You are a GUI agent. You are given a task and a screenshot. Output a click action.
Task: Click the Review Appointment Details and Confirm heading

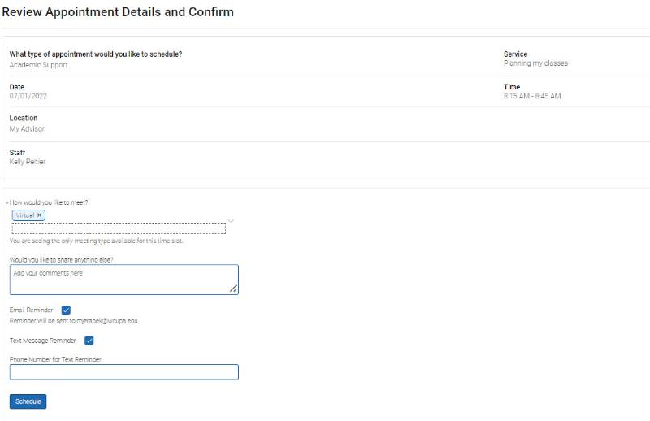pos(118,12)
